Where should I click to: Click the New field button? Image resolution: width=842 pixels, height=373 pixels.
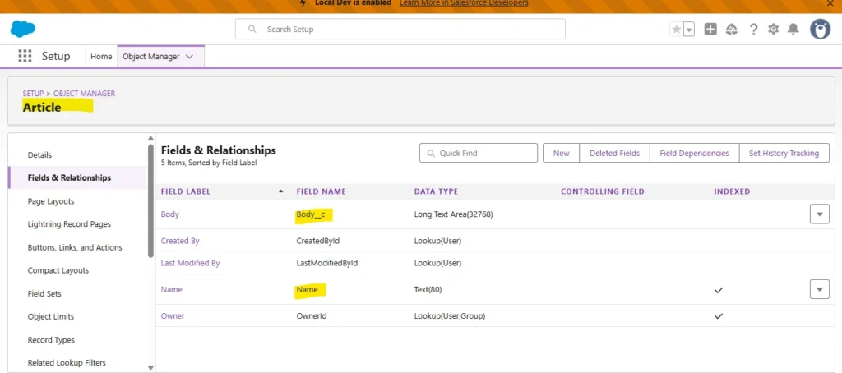561,153
